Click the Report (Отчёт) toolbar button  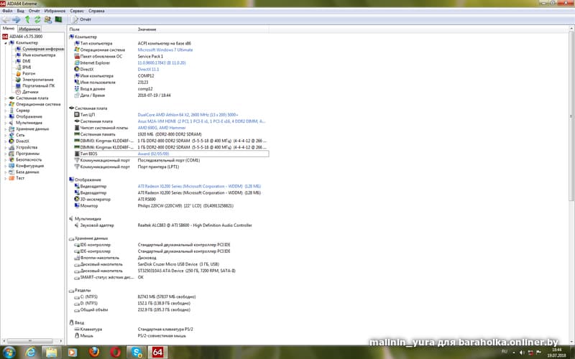click(x=81, y=19)
